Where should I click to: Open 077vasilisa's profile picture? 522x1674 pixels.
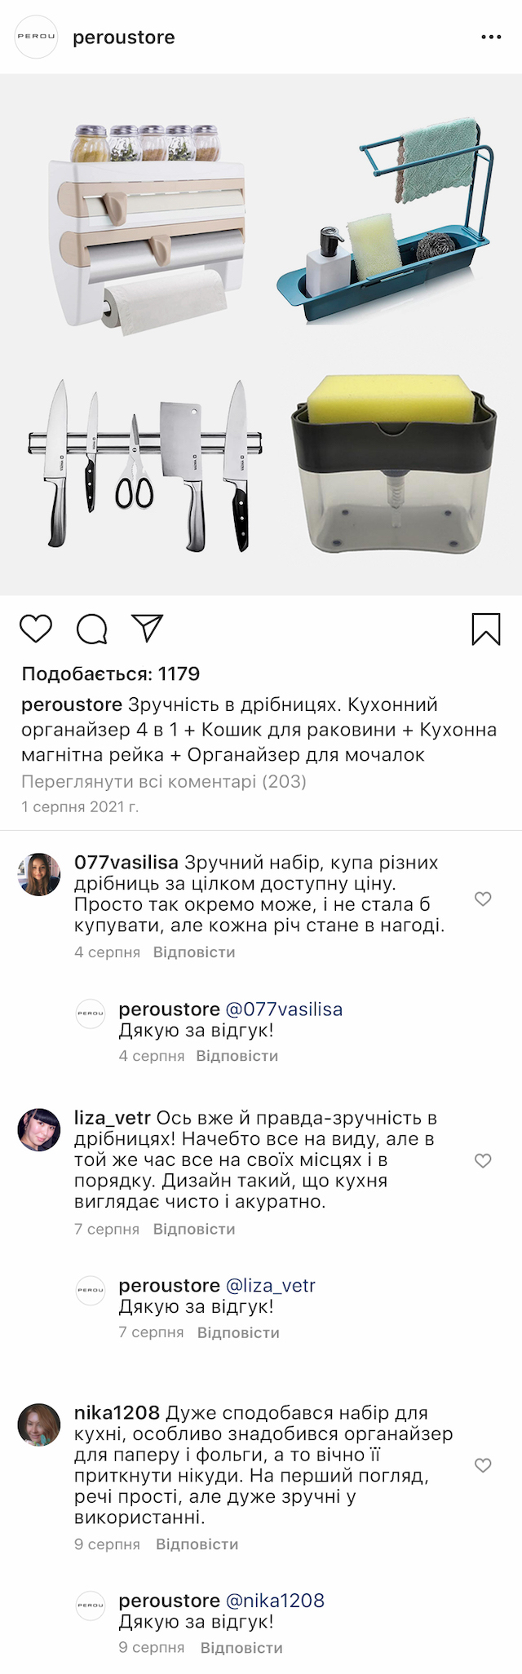click(x=39, y=874)
